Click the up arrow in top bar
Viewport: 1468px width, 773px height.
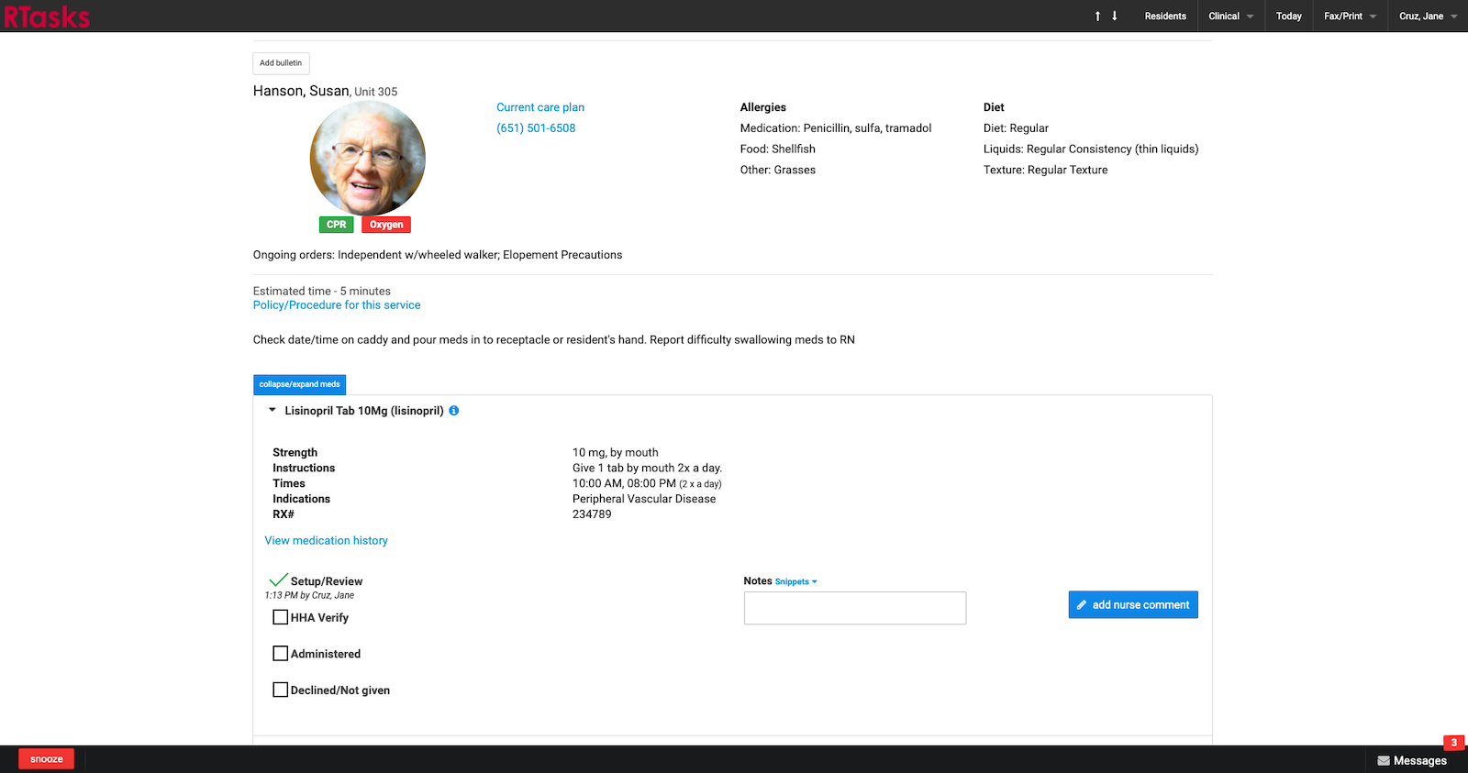pos(1097,17)
